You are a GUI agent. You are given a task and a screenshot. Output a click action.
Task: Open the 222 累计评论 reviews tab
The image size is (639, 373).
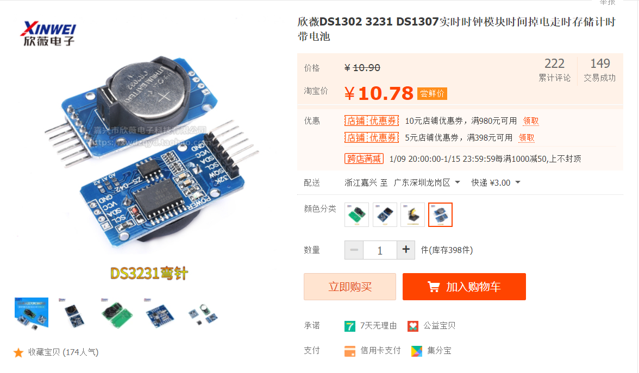point(554,69)
